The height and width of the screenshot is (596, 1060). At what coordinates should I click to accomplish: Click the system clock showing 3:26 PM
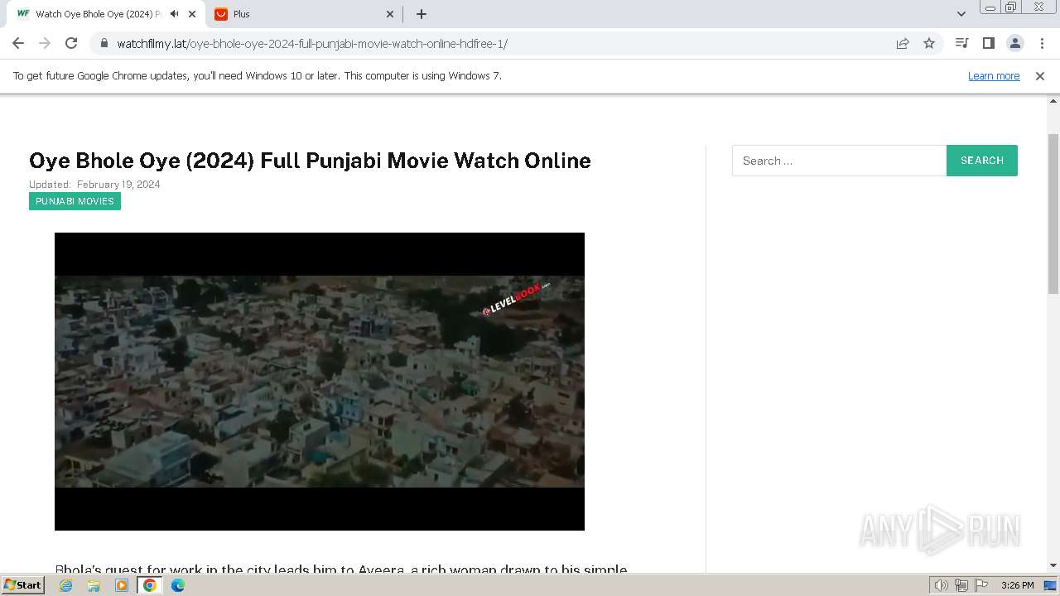click(x=1017, y=585)
